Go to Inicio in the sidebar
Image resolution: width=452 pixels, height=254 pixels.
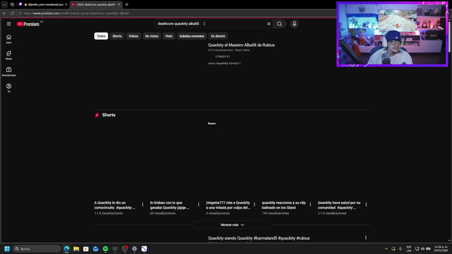pyautogui.click(x=9, y=39)
